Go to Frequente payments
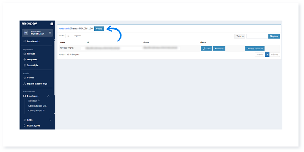This screenshot has width=304, height=152. pos(32,60)
